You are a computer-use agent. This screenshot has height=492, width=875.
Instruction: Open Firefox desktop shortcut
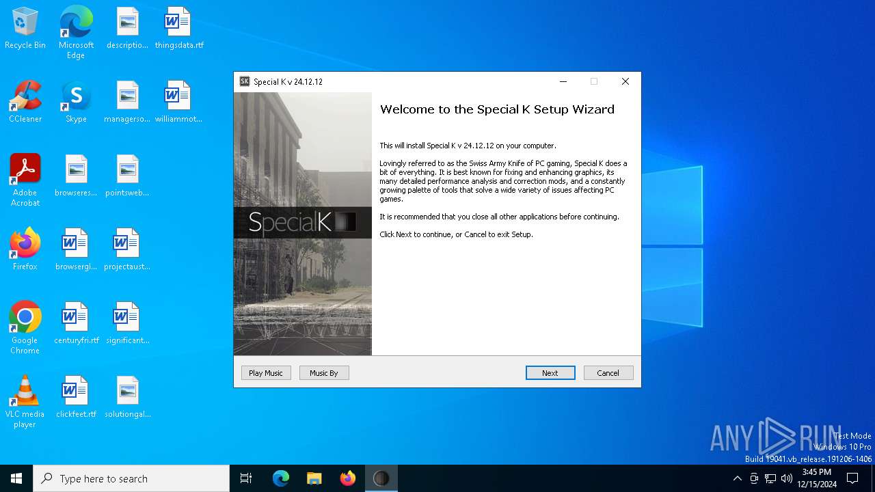(x=25, y=249)
